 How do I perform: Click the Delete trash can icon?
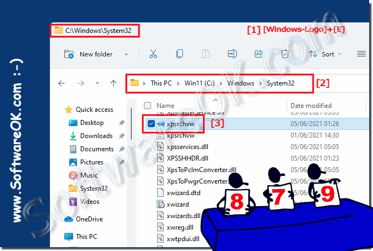click(x=285, y=54)
